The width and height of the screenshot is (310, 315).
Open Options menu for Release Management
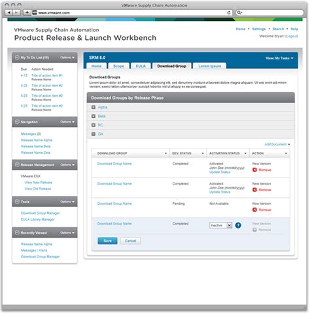pyautogui.click(x=67, y=165)
